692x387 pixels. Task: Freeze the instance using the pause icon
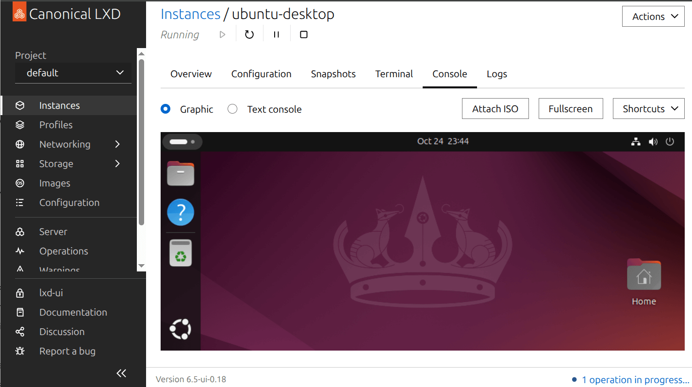276,34
